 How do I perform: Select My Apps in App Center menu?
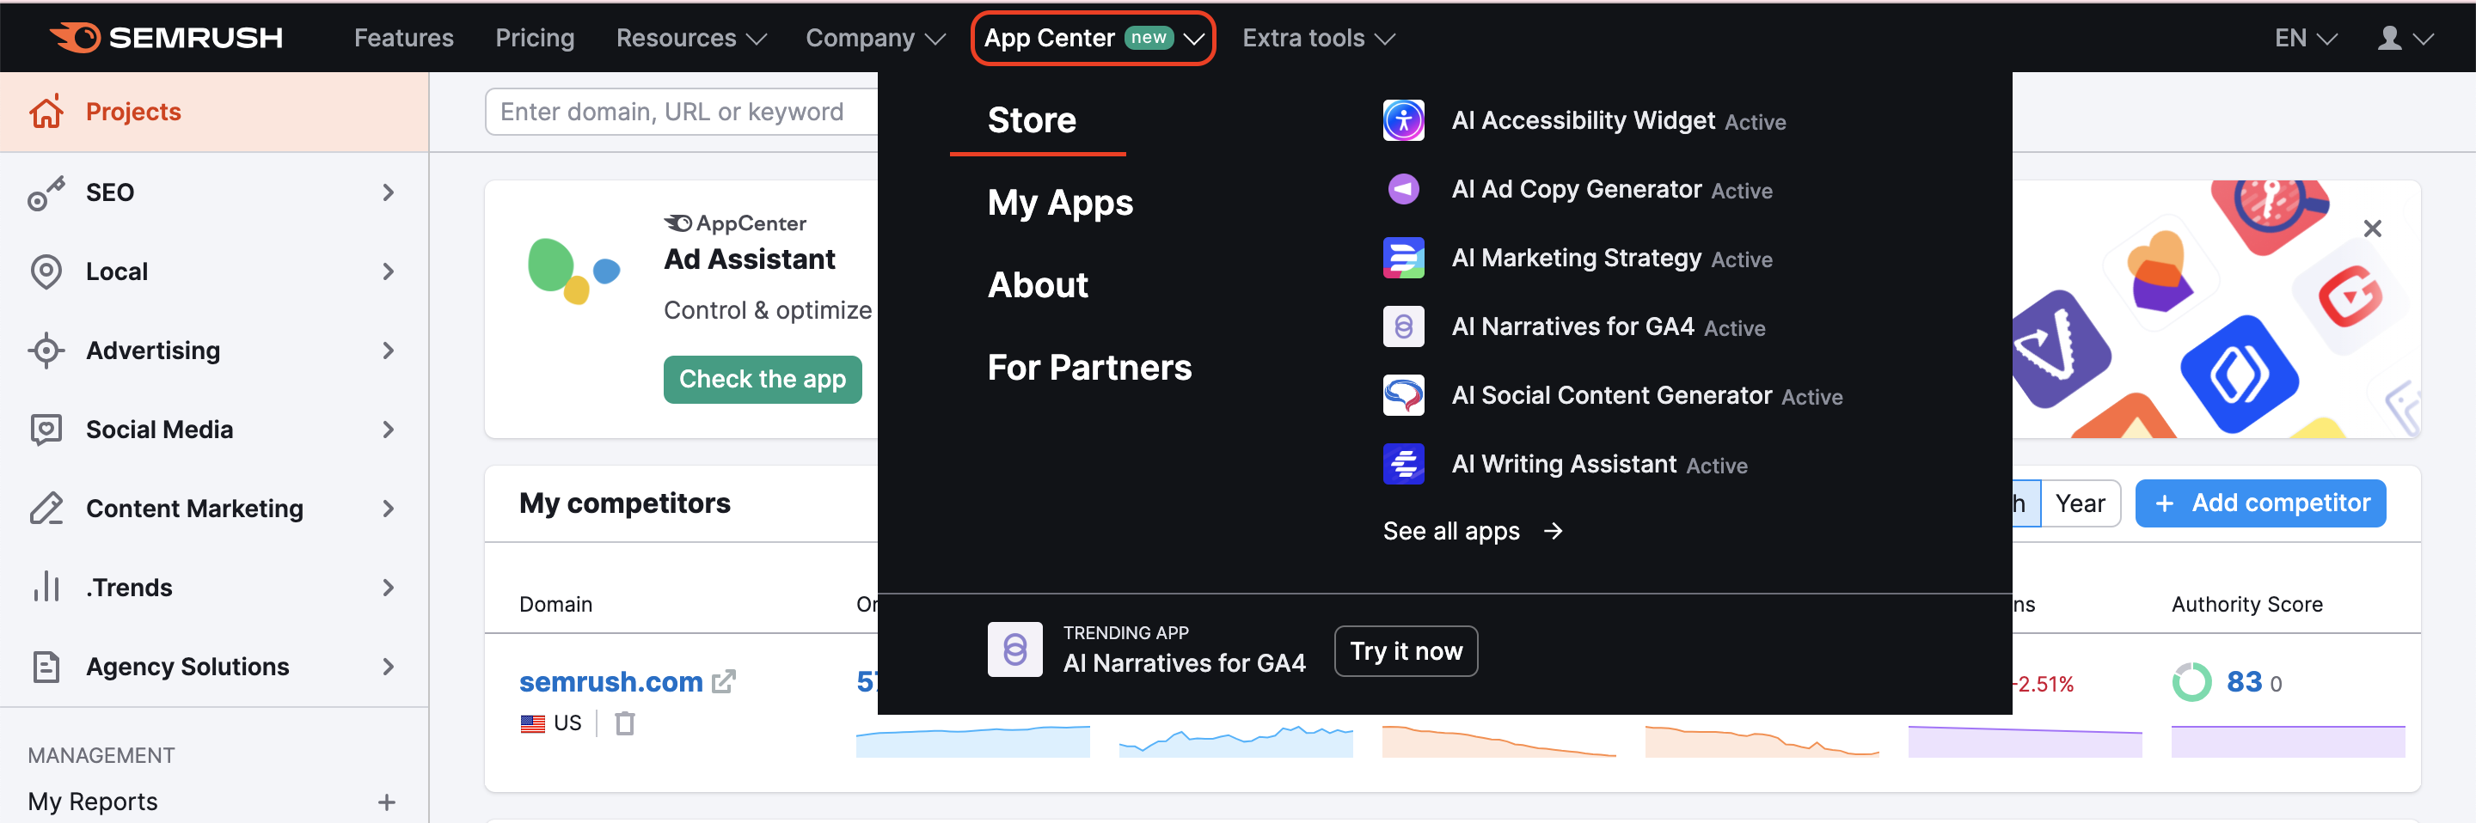tap(1060, 203)
